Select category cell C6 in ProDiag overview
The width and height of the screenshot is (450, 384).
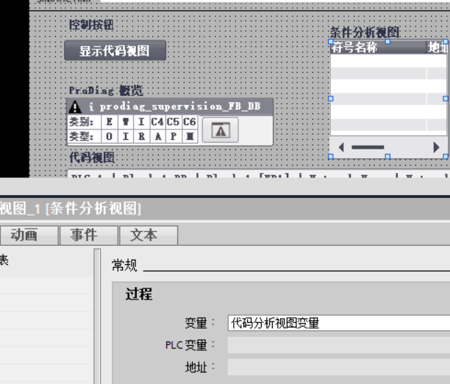(x=190, y=122)
